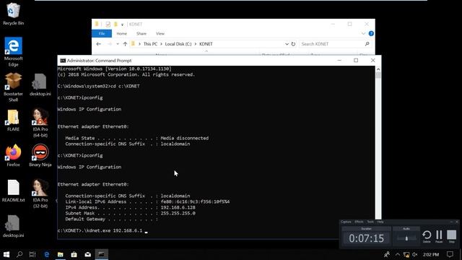This screenshot has width=462, height=260.
Task: Select the top desktop.ini file icon
Action: click(x=40, y=84)
